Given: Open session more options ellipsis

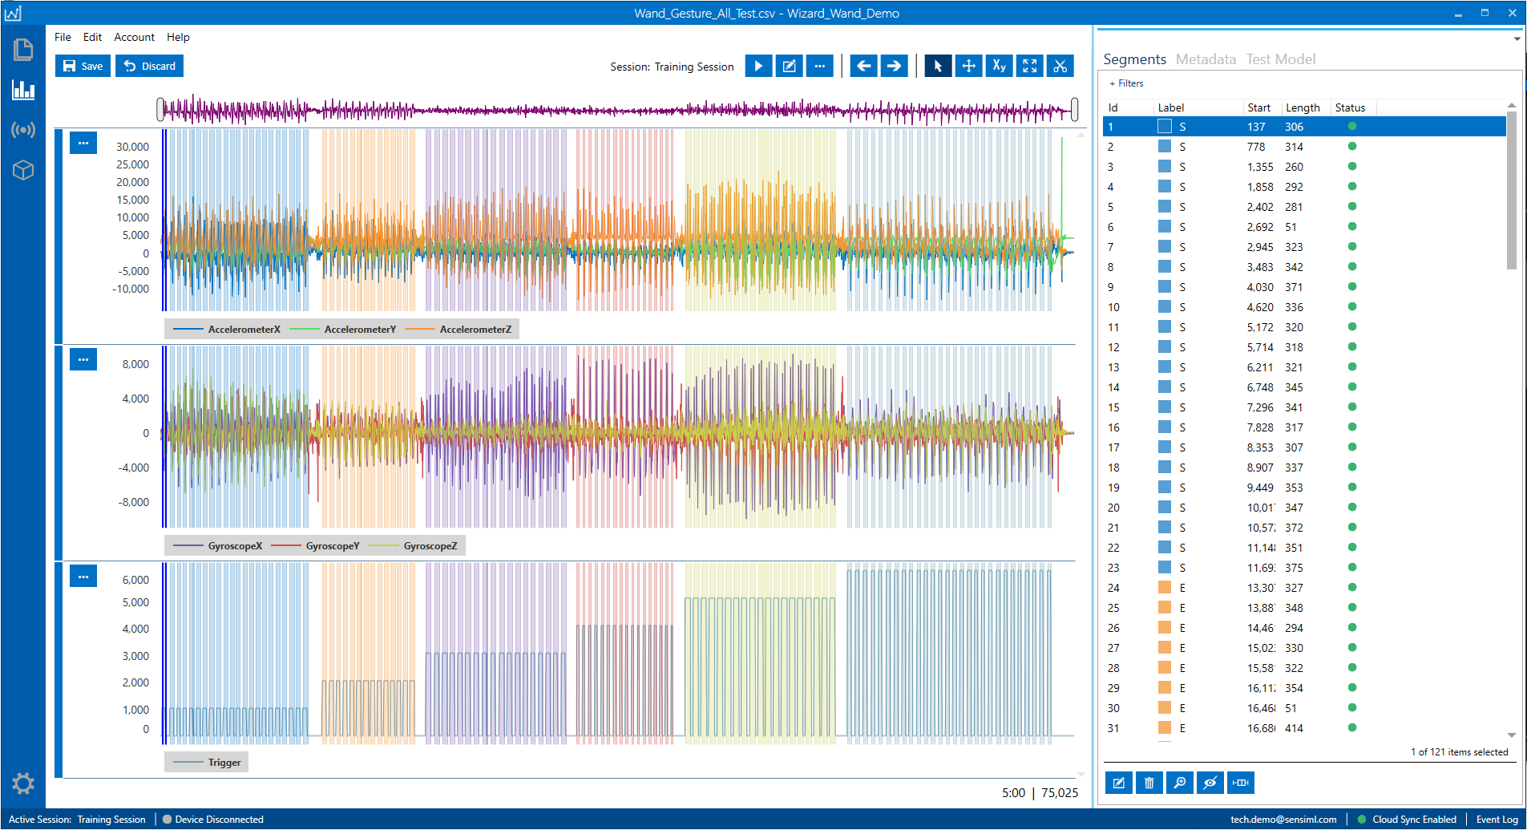Looking at the screenshot, I should click(x=819, y=66).
